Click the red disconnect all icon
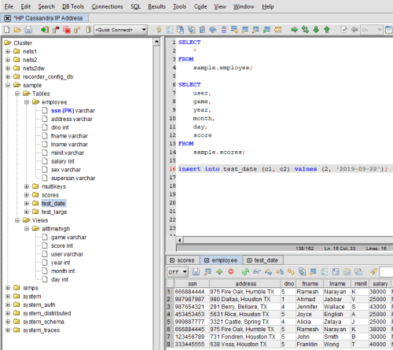 coord(67,30)
